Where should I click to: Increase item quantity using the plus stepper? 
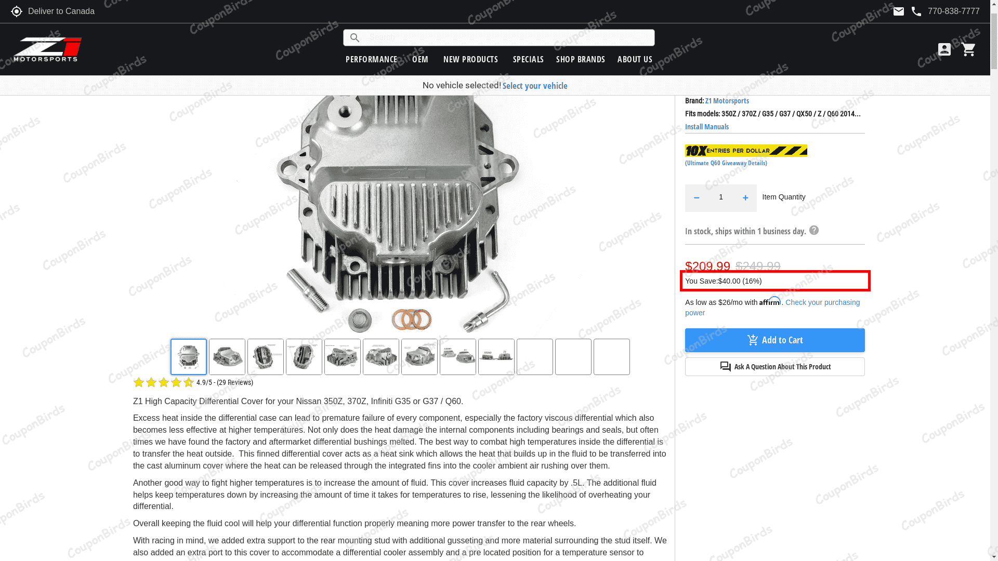pos(745,197)
